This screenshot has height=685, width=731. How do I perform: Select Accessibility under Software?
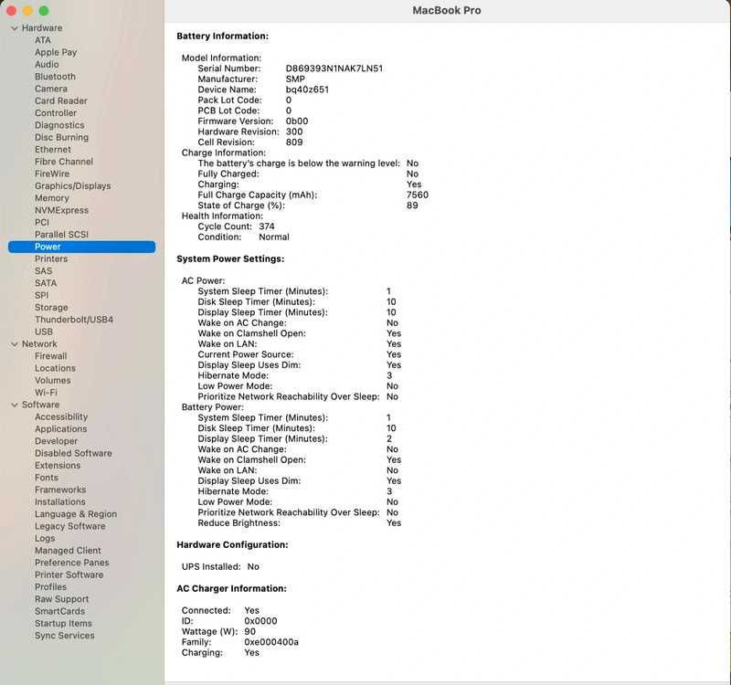coord(61,416)
